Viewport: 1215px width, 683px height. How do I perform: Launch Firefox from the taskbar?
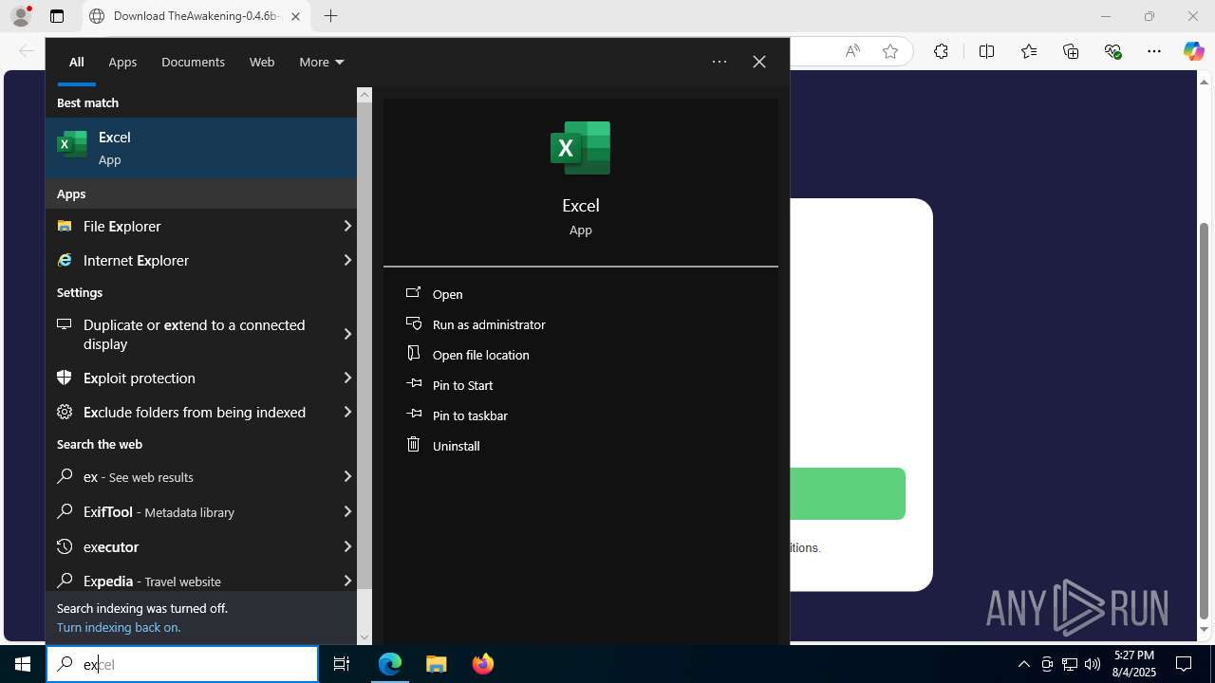[482, 664]
